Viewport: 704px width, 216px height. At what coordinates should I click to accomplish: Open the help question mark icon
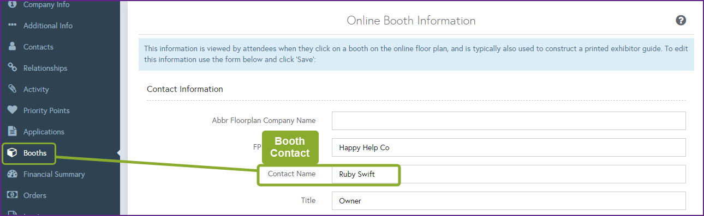(681, 21)
